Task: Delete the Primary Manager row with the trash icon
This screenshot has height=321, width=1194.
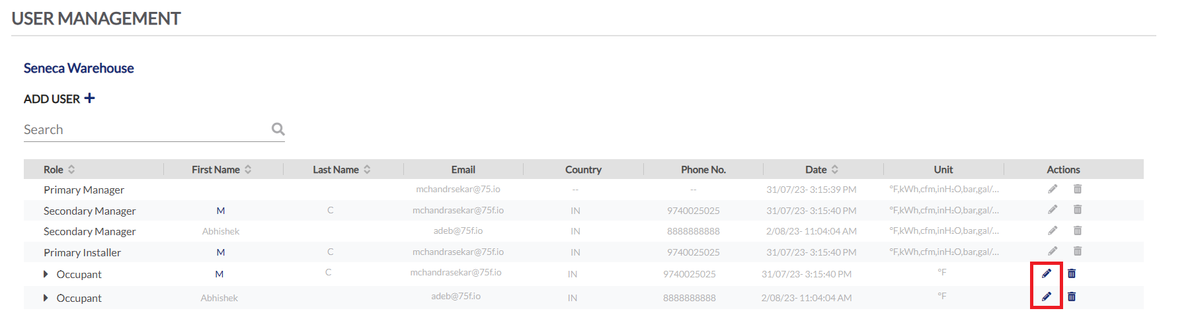Action: (1078, 189)
